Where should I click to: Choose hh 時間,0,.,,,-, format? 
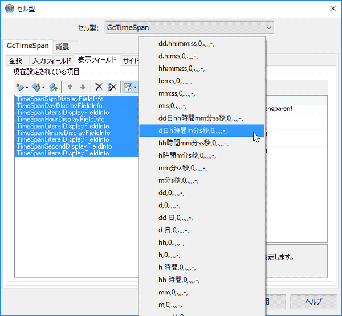tap(202, 280)
